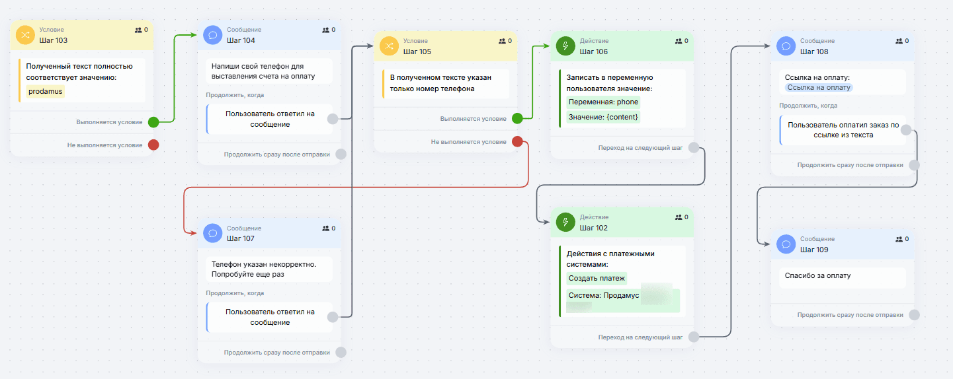Select the 'Шаг 103' title
This screenshot has height=379, width=953.
pyautogui.click(x=54, y=40)
